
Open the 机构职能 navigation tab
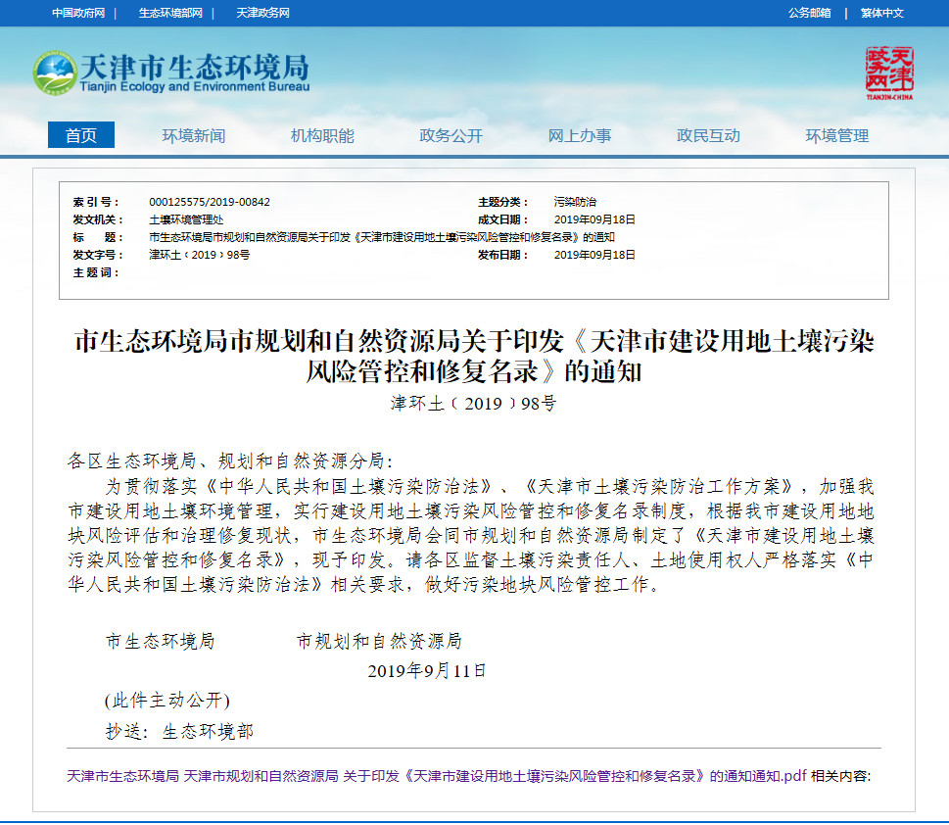[322, 135]
